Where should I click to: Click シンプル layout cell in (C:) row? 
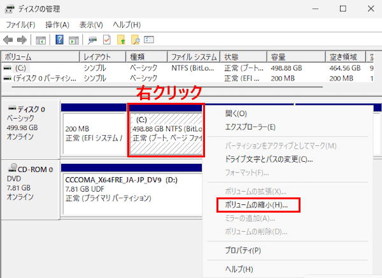click(x=95, y=68)
